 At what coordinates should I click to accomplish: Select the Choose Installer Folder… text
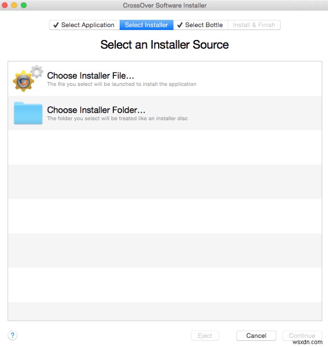tap(96, 110)
